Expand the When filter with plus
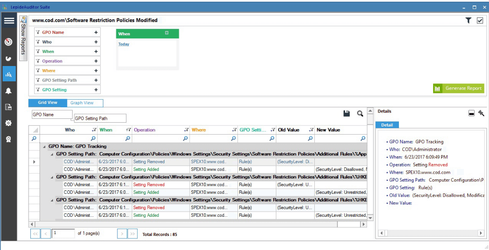The width and height of the screenshot is (489, 250). coord(96,52)
